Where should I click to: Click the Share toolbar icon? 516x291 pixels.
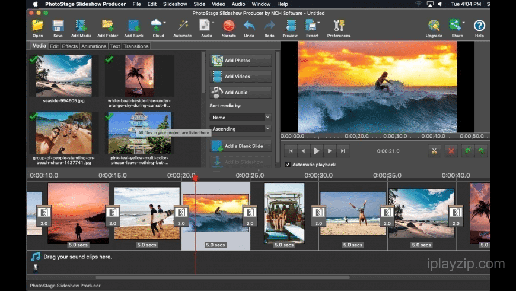point(456,29)
